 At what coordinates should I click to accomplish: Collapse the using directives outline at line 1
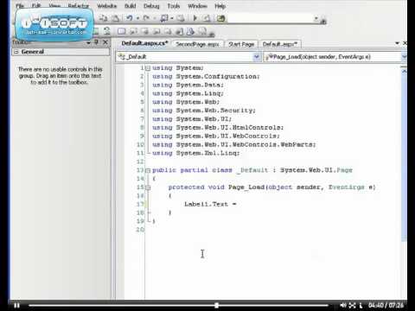pyautogui.click(x=148, y=68)
